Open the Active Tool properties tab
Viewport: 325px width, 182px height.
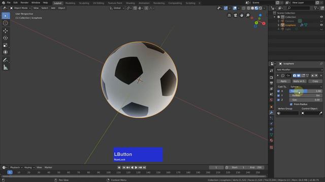tap(271, 71)
